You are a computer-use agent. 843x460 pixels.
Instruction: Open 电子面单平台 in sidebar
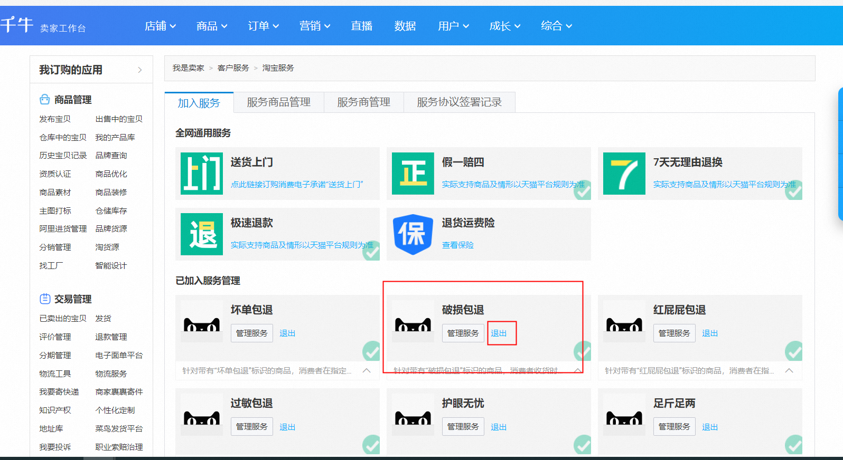click(x=119, y=356)
